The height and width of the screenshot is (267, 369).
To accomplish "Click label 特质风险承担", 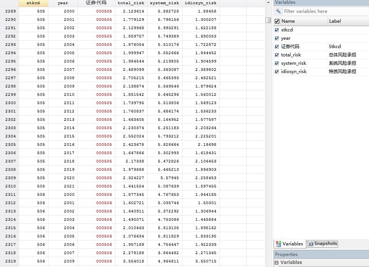I will coord(343,72).
